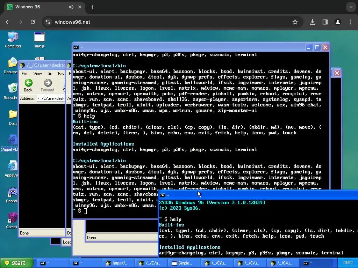Viewport: 358px width, 268px height.
Task: Select the highlighted Appel v1 desktop icon
Action: (10, 143)
